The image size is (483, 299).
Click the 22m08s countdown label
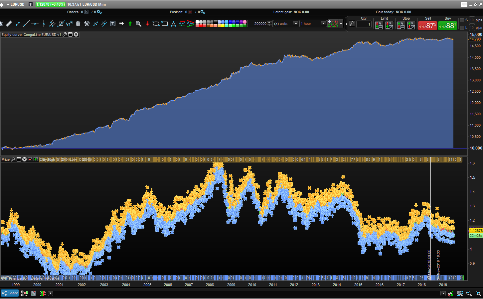coord(476,236)
